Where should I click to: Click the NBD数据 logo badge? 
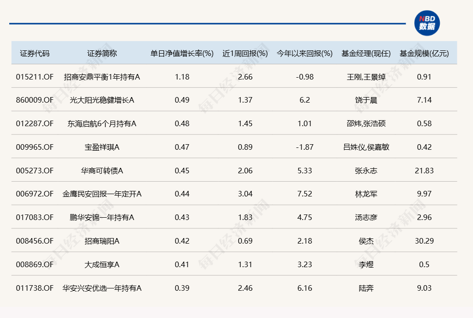pyautogui.click(x=427, y=23)
